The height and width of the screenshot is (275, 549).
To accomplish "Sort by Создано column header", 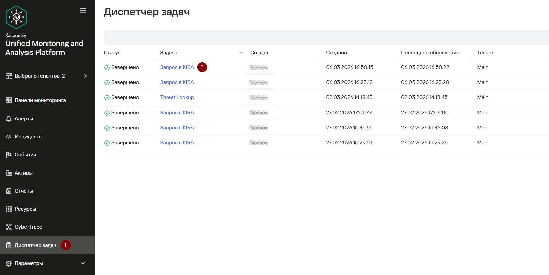I will pyautogui.click(x=337, y=53).
